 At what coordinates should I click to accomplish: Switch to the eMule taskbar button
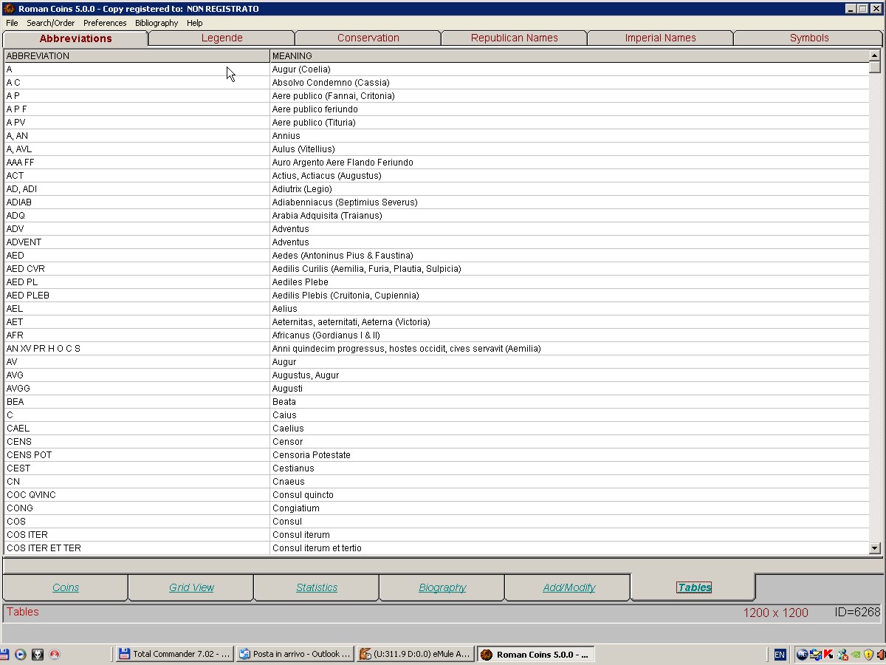click(415, 654)
